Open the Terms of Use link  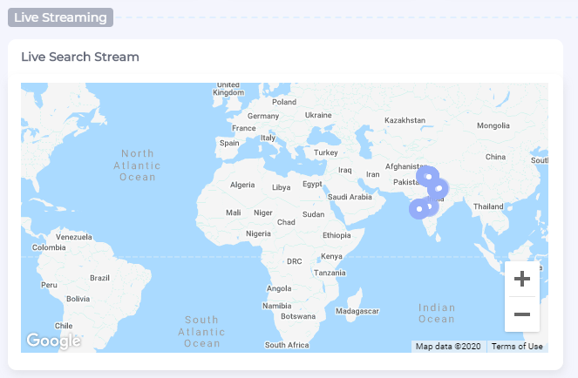(x=517, y=347)
